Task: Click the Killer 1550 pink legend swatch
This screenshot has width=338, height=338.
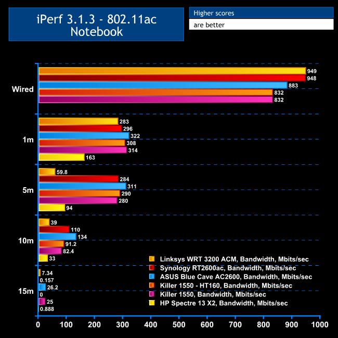Action: [x=152, y=294]
